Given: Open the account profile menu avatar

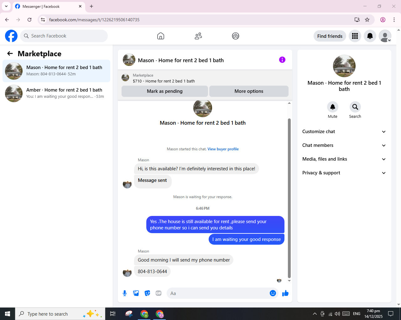Looking at the screenshot, I should pyautogui.click(x=385, y=36).
